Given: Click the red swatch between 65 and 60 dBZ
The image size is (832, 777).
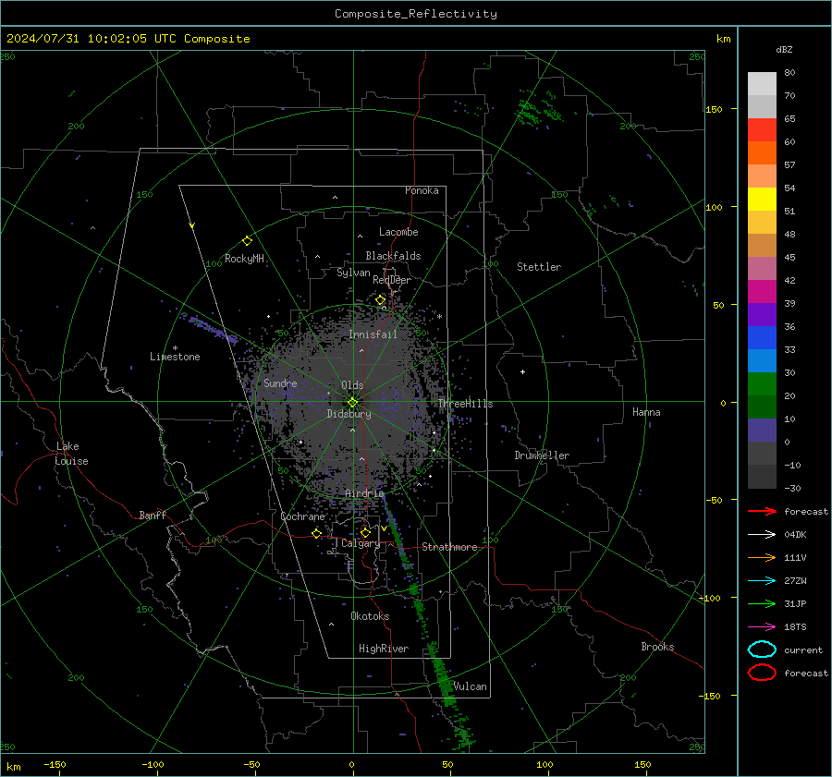Looking at the screenshot, I should [762, 129].
